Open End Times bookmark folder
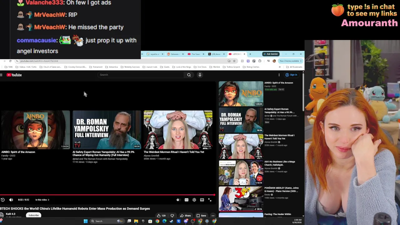This screenshot has height=225, width=400. [200, 67]
